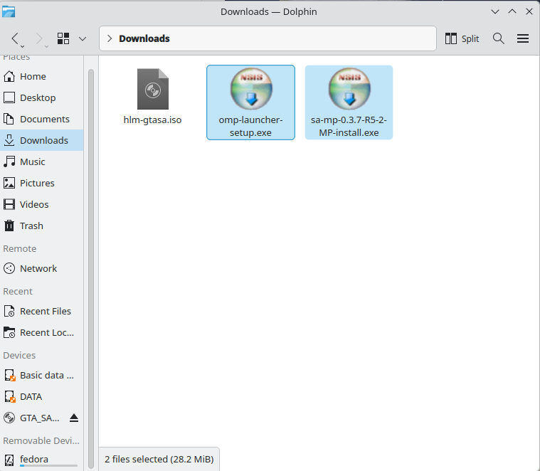Open Basic data device

(42, 375)
